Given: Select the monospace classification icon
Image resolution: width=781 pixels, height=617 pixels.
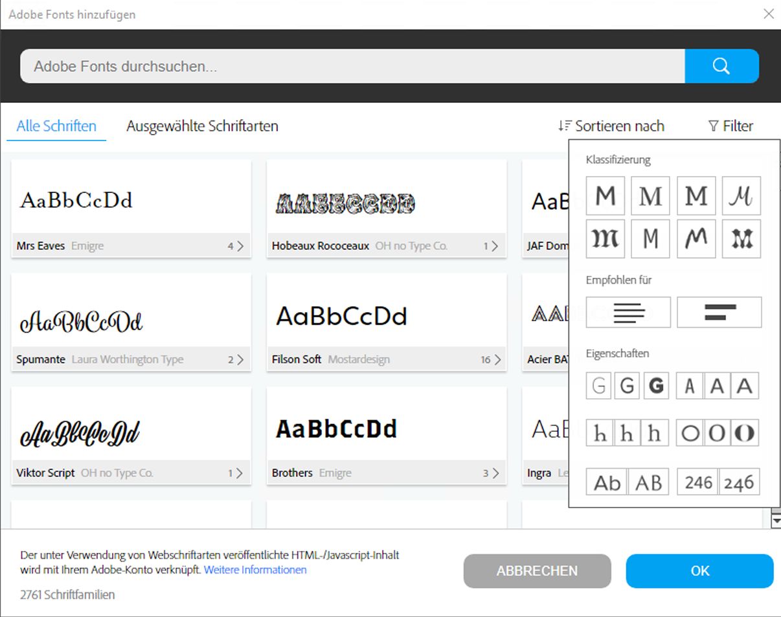Looking at the screenshot, I should click(x=650, y=238).
